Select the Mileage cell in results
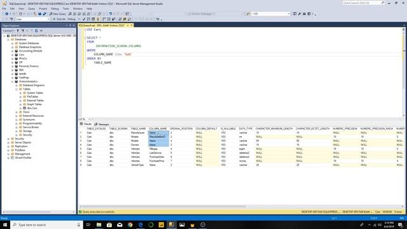 pos(158,149)
